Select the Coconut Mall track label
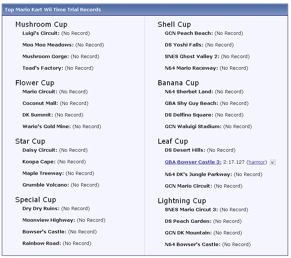The image size is (291, 258). (40, 103)
